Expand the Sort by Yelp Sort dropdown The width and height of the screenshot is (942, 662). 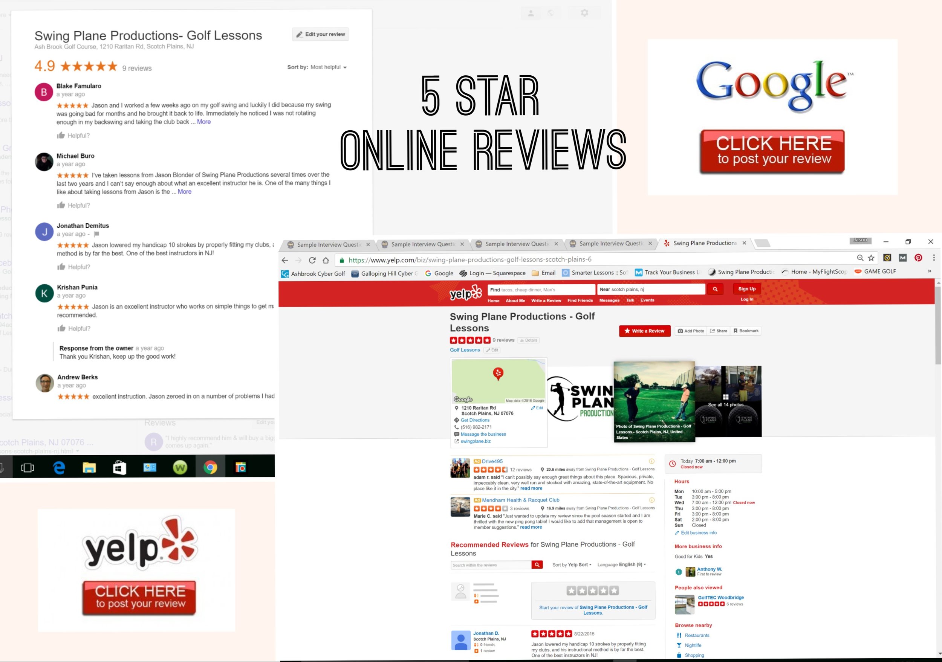[x=579, y=564]
